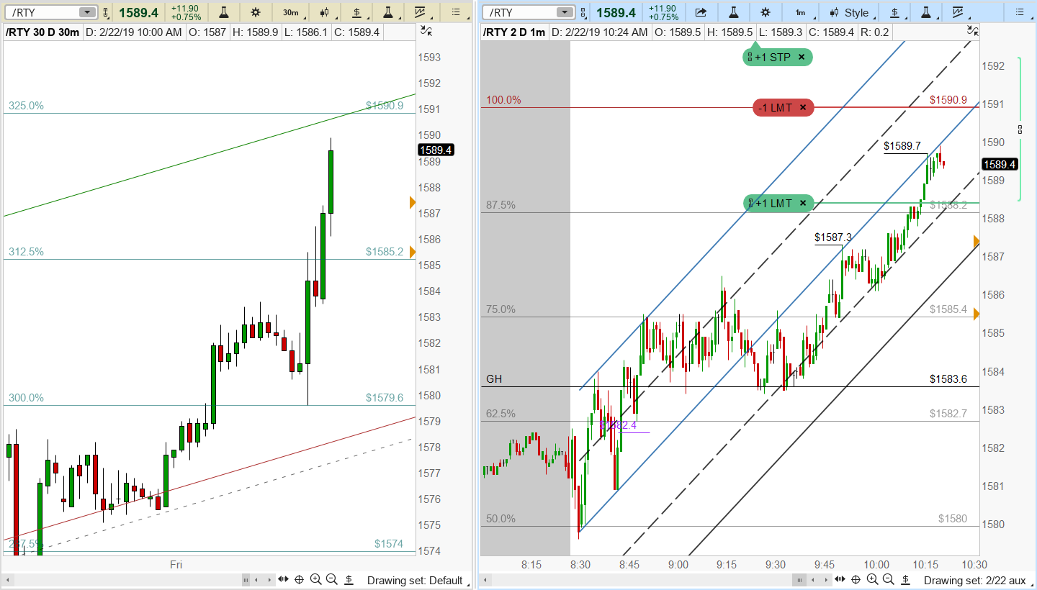Open the symbol dropdown in the right chart
1037x590 pixels.
point(566,12)
